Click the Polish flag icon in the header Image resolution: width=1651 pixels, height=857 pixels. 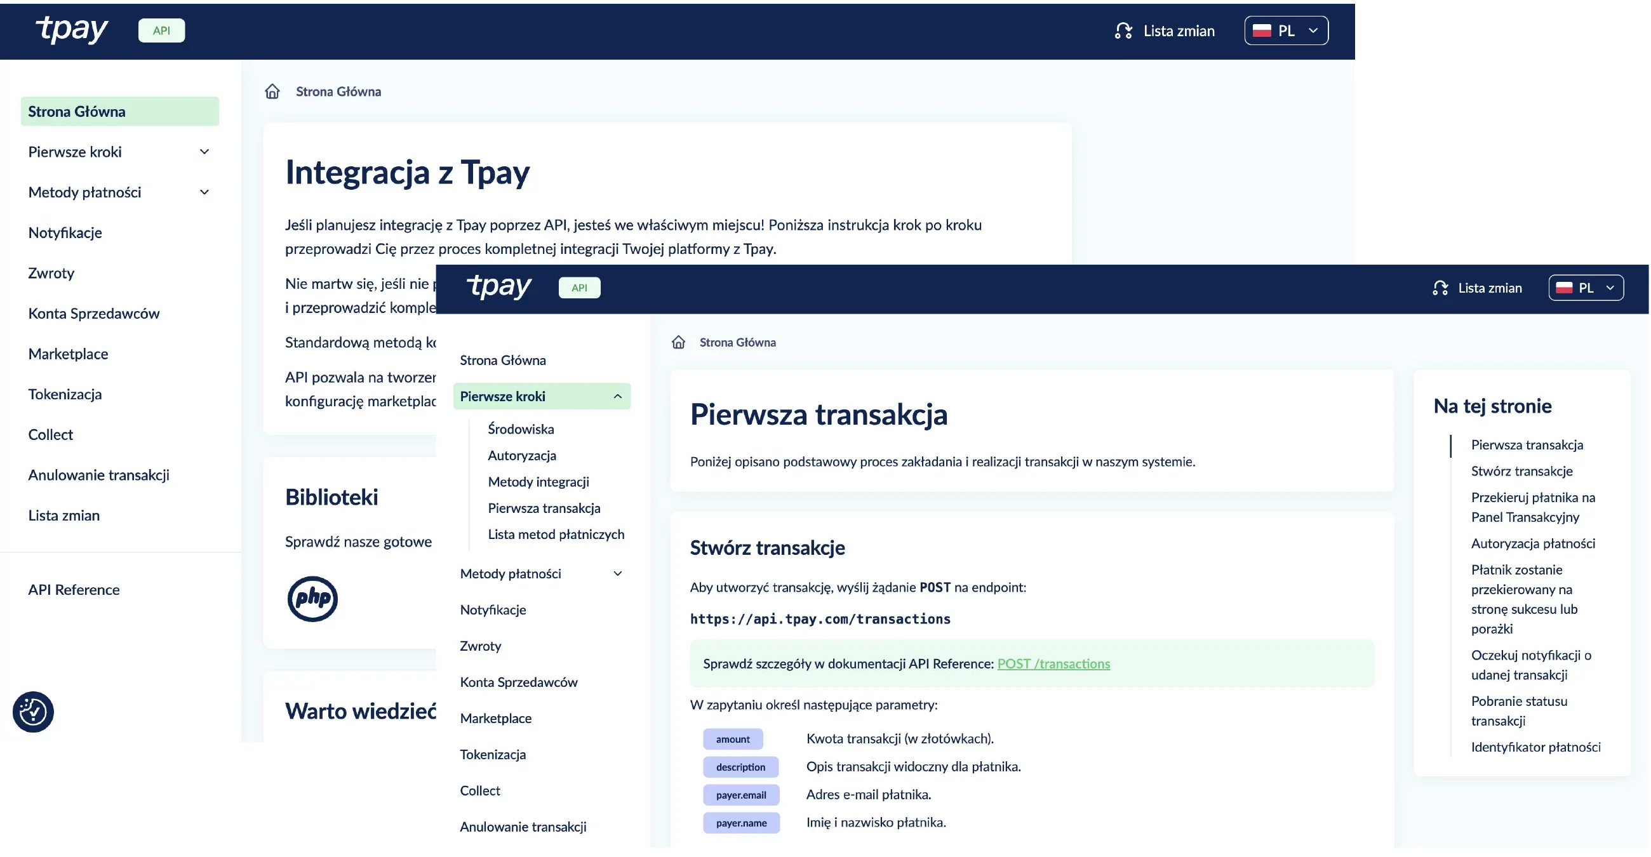1261,30
